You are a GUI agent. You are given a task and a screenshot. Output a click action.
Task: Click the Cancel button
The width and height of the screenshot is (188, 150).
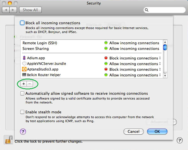(133, 131)
